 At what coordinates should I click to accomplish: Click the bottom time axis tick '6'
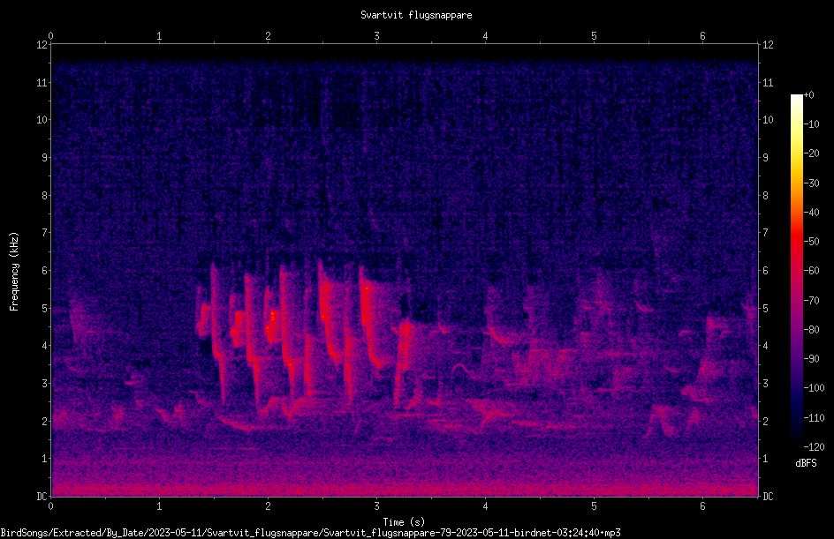(702, 506)
